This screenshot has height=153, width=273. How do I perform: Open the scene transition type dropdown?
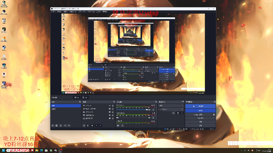click(171, 106)
